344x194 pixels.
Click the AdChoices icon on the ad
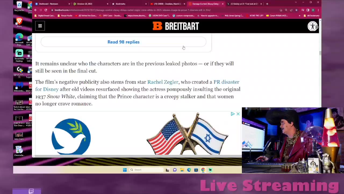pos(233,114)
